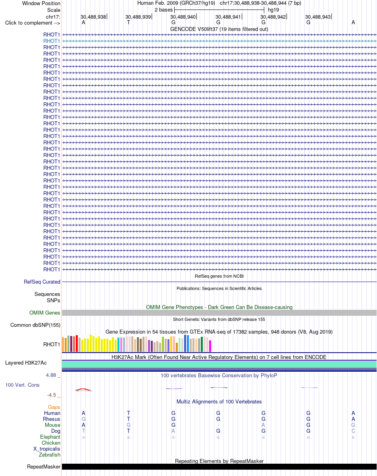Click the 'Mouse' alignment row label
This screenshot has width=377, height=476.
pyautogui.click(x=52, y=425)
